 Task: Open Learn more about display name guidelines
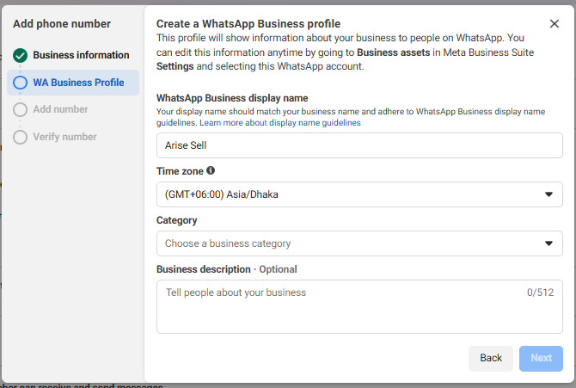[280, 122]
